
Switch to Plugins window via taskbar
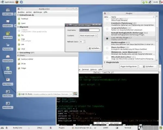coord(61,128)
